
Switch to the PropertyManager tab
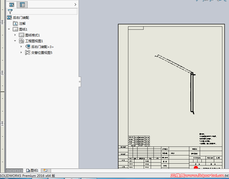pos(22,5)
